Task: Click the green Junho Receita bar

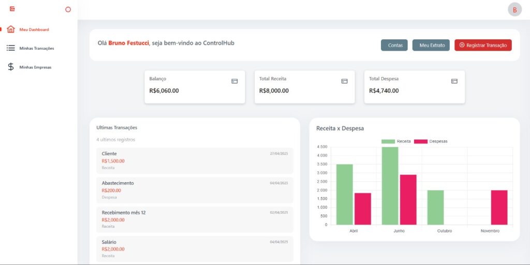Action: [x=390, y=186]
